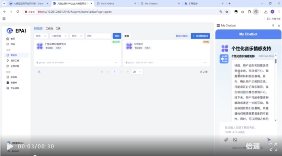Open the browser downloads icon
The image size is (282, 156).
[266, 12]
